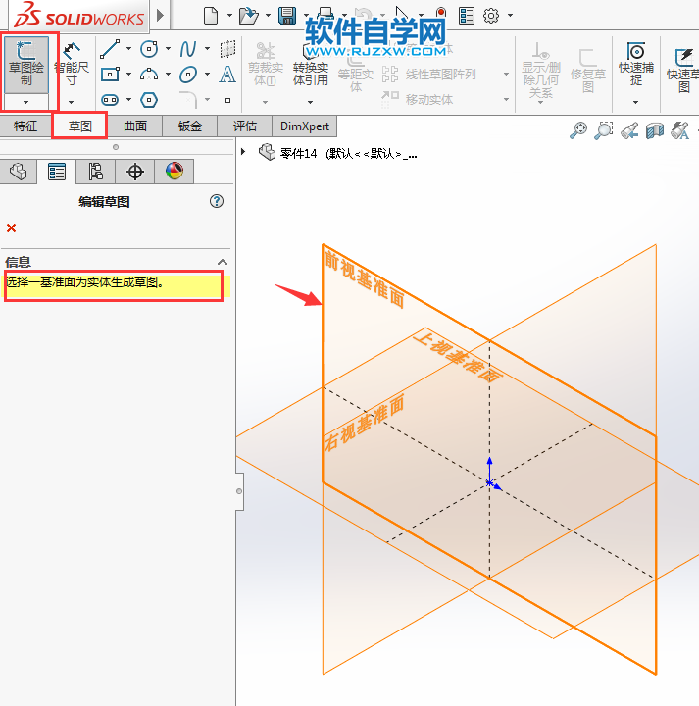This screenshot has height=706, width=699.
Task: Expand the 零件14 tree node
Action: pos(243,153)
